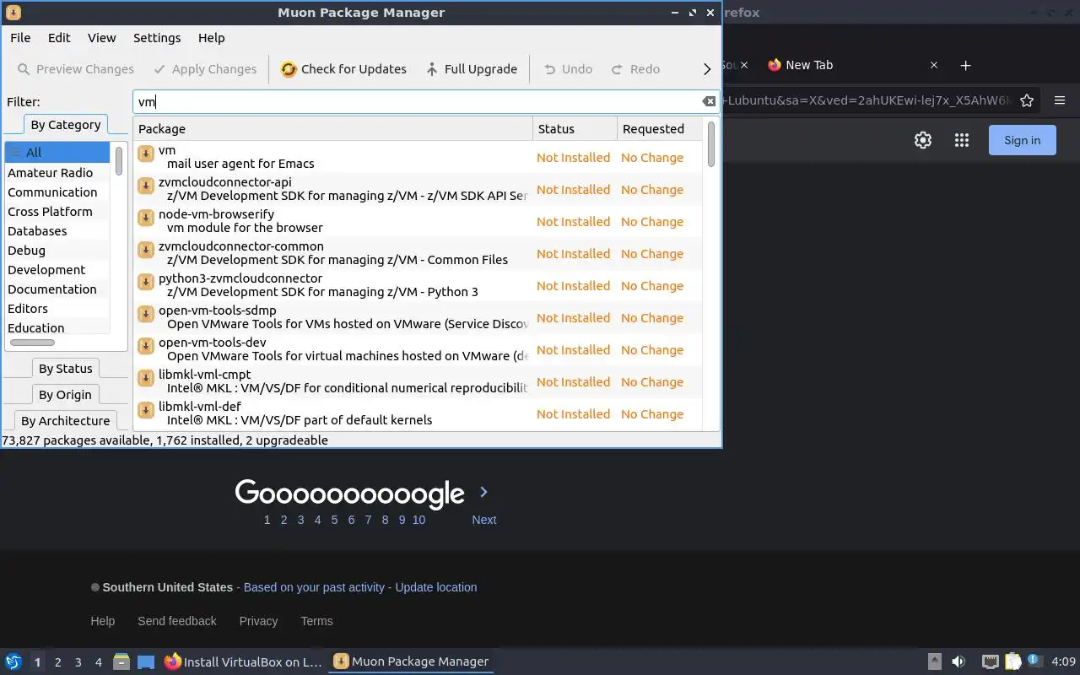Click the package icon of libmkl-vml-def

[146, 410]
